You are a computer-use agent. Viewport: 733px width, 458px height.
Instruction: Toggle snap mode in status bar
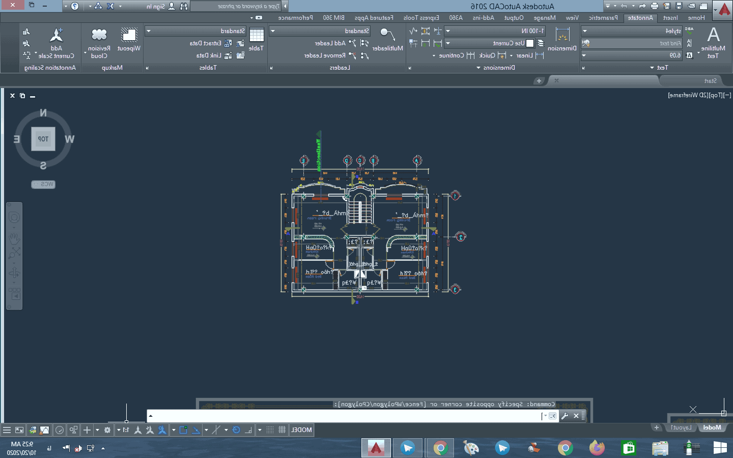coord(270,430)
